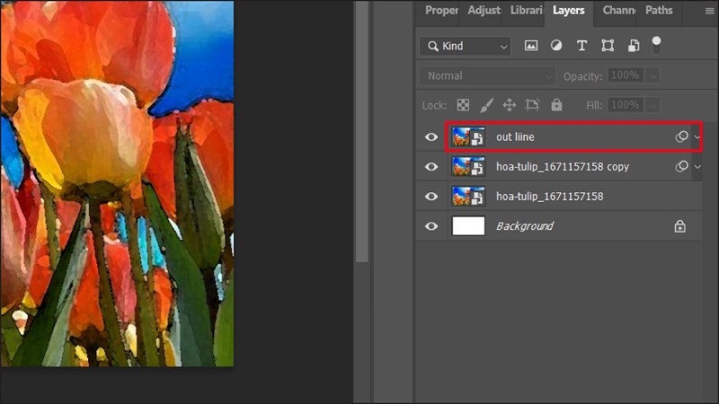Click the tulip painting on the canvas
Viewport: 719px width, 404px height.
117,183
